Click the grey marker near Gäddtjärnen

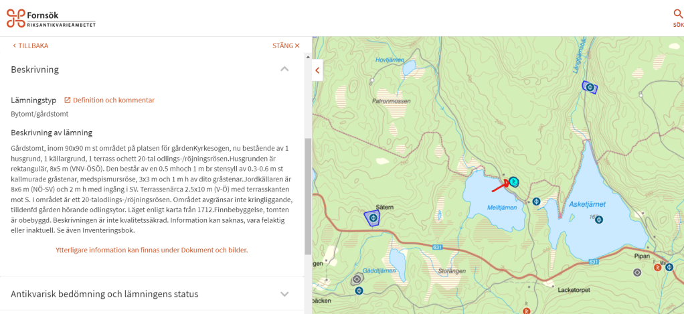357,279
